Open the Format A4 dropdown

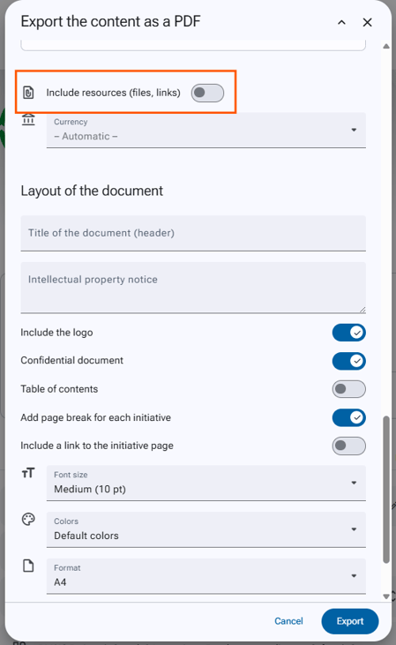coord(206,576)
